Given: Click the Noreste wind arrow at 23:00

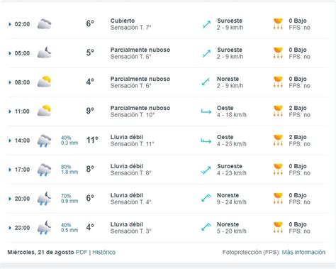Looking at the screenshot, I should point(206,227).
